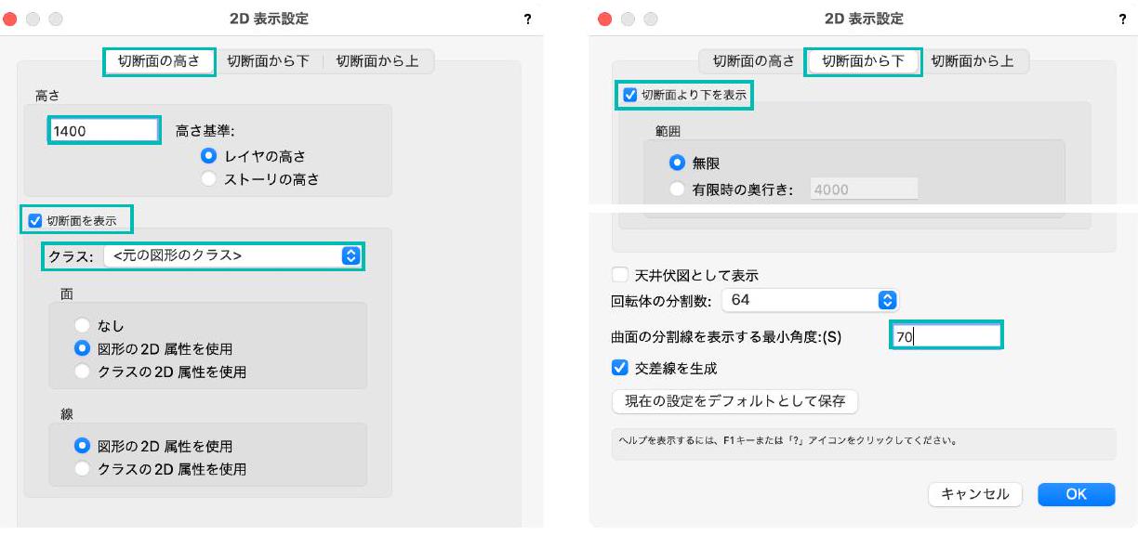Image resolution: width=1138 pixels, height=535 pixels.
Task: Select the 無限 range radio button
Action: click(678, 163)
